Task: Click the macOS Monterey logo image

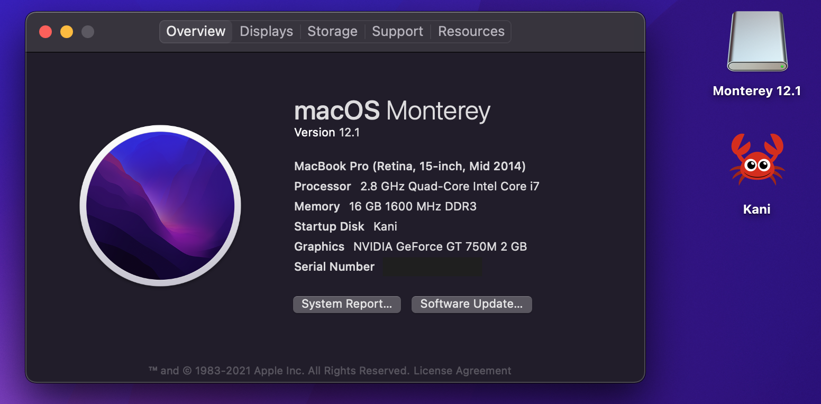Action: click(160, 206)
